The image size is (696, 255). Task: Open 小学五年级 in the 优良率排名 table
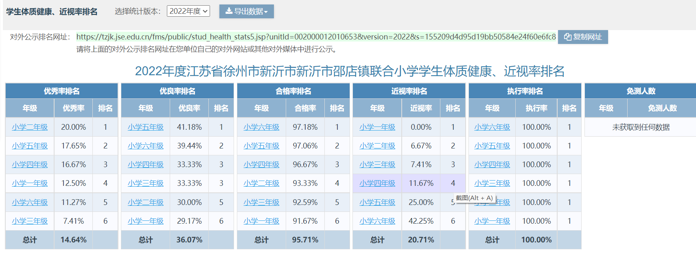(146, 127)
